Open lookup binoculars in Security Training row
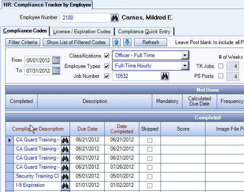Viewport: 244px width, 192px height. pyautogui.click(x=65, y=176)
